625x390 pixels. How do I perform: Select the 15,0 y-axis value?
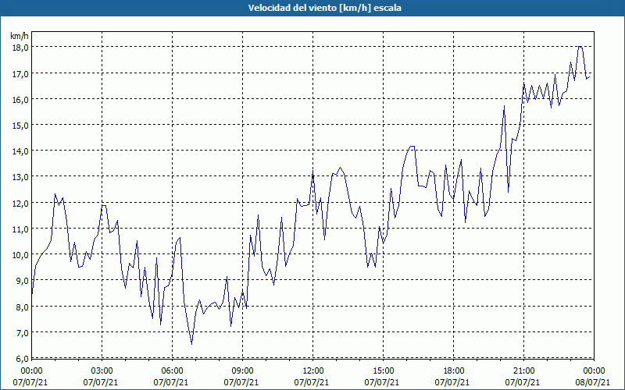[20, 126]
